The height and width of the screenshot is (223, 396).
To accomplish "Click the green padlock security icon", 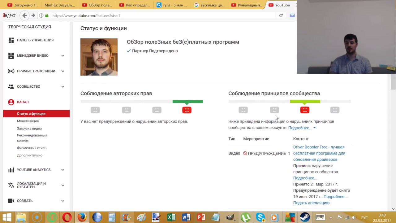I will pos(47,15).
